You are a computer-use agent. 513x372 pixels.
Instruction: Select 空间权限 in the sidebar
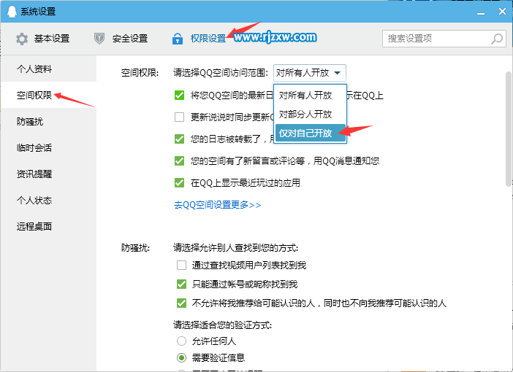coord(48,95)
